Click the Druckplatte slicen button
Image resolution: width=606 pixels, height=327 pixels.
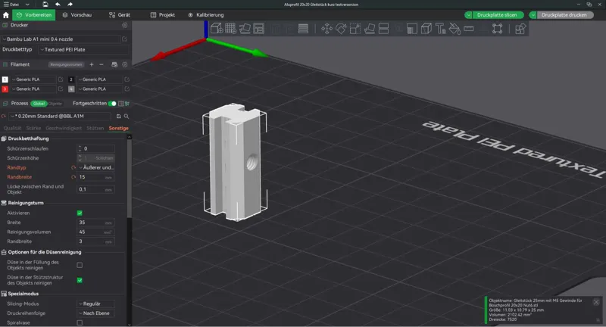point(497,15)
